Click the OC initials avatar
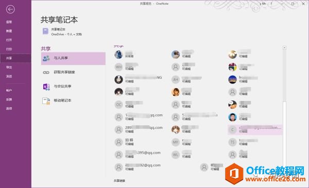This screenshot has width=309, height=188. 118,105
